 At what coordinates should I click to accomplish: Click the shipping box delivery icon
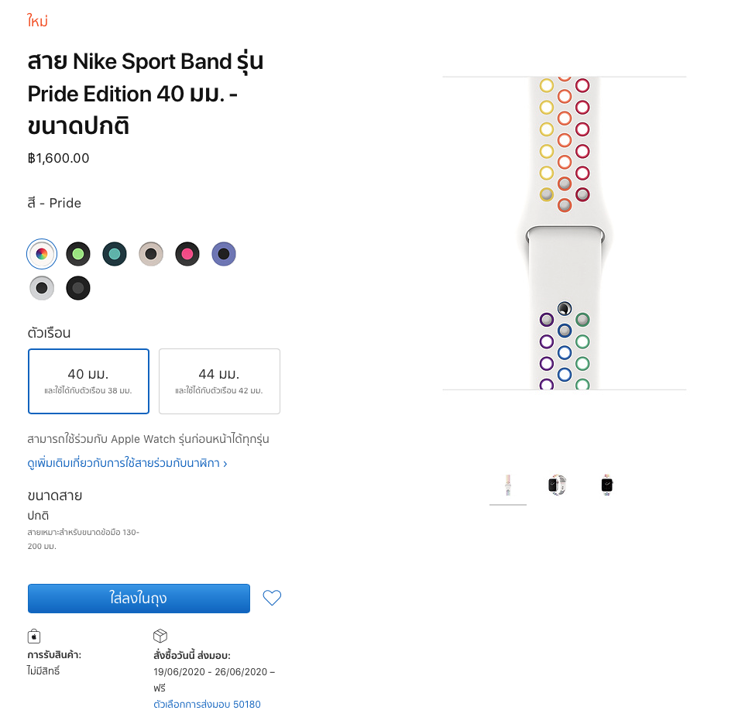(x=160, y=637)
